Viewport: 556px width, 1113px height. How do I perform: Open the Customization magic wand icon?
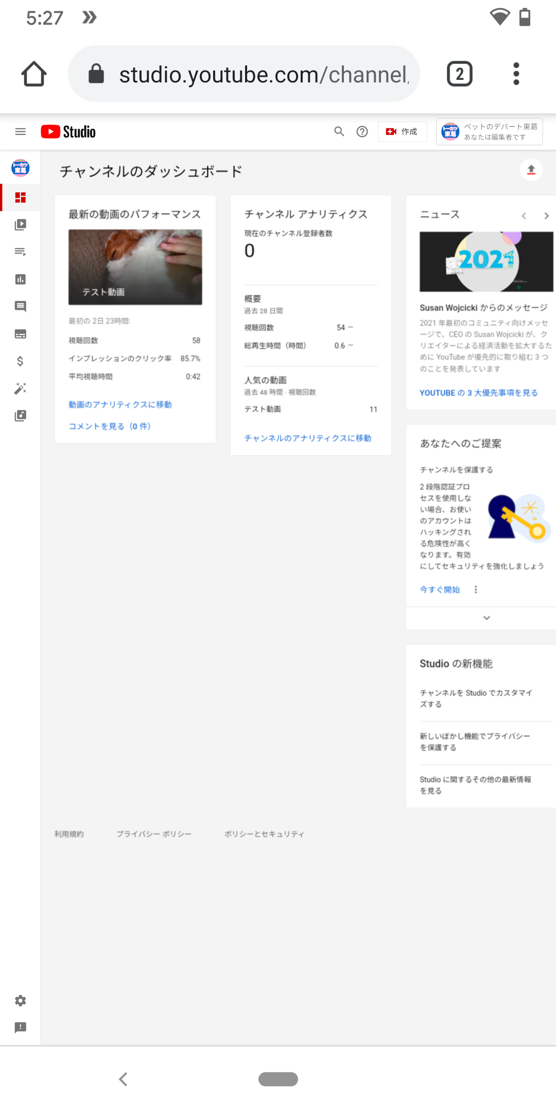[20, 389]
